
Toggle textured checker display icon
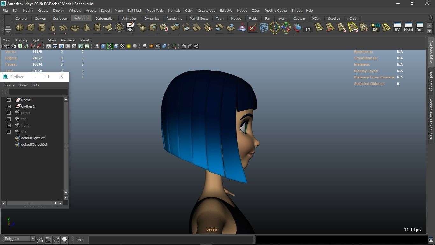(122, 46)
